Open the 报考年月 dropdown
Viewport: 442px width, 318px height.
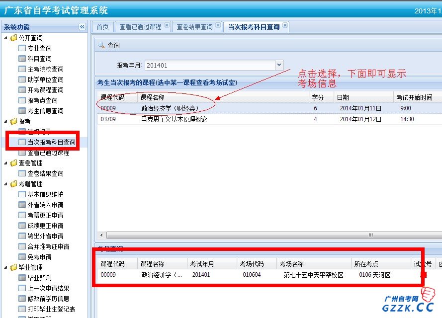[279, 65]
